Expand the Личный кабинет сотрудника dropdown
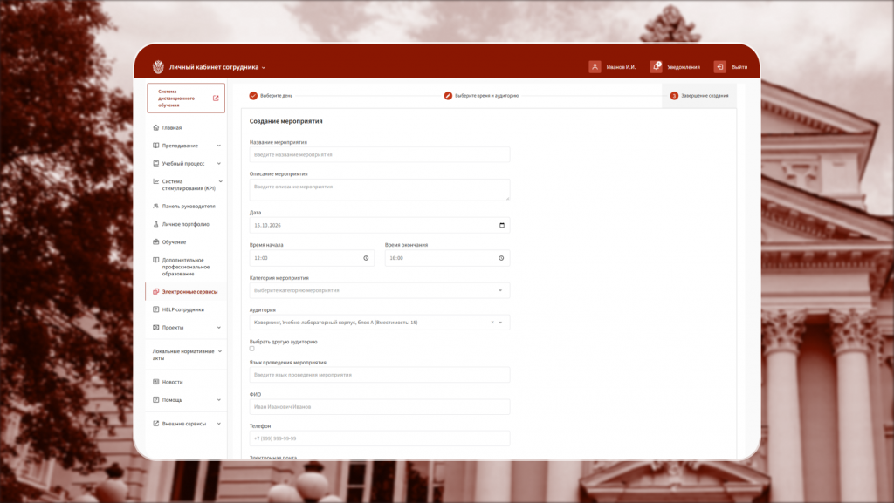894x503 pixels. pyautogui.click(x=264, y=68)
